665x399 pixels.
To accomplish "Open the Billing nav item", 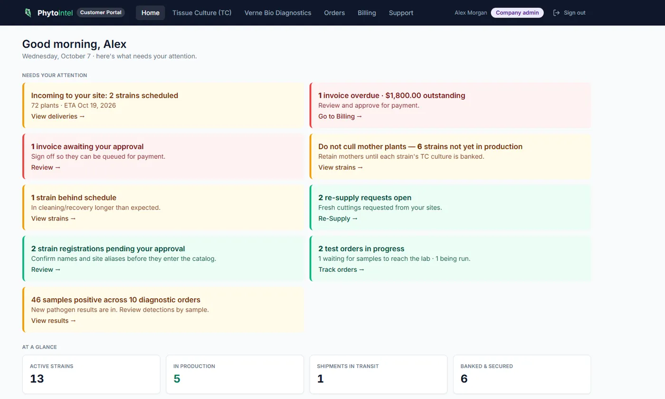I will pos(367,13).
